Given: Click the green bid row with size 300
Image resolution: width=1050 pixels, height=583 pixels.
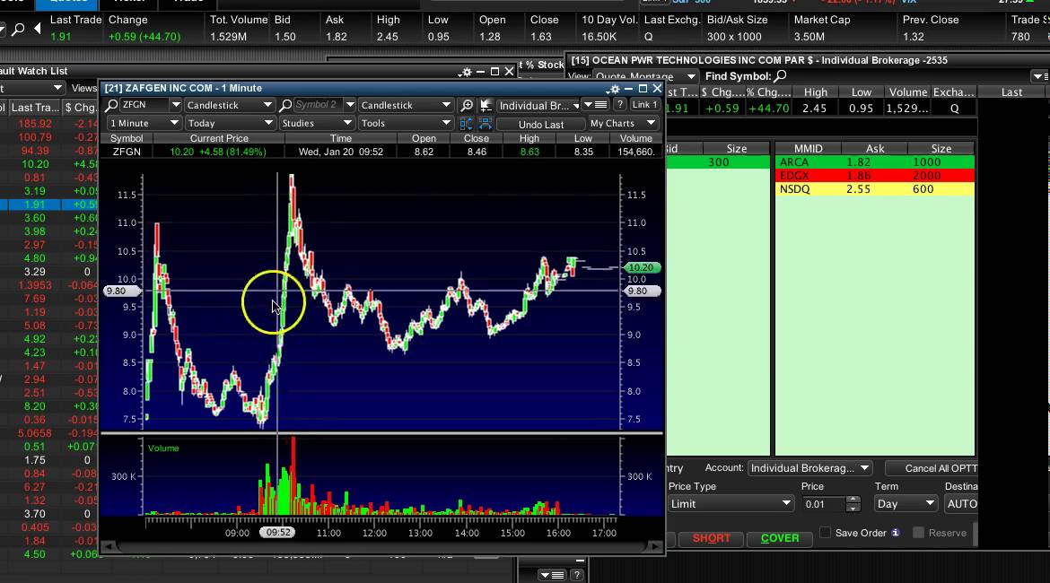Looking at the screenshot, I should click(718, 162).
